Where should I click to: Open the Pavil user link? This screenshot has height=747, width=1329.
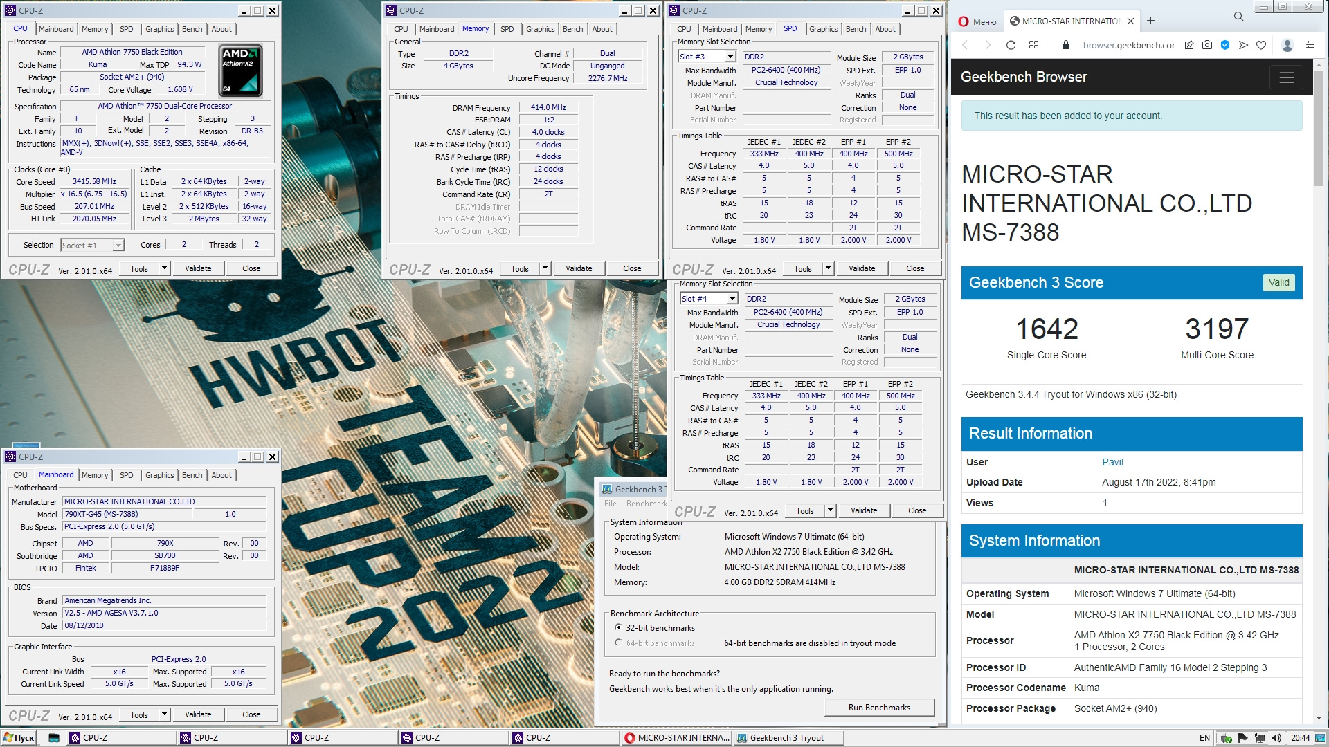[x=1112, y=462]
